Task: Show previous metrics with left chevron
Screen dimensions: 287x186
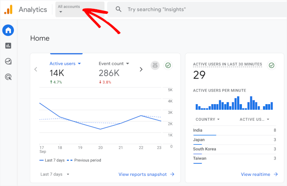Action: (36, 70)
